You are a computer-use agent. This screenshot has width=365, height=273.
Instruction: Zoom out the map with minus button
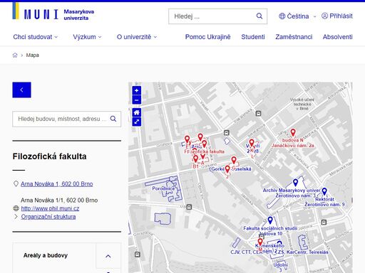(136, 100)
